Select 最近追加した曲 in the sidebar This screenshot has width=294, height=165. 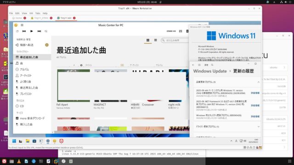pos(32,57)
